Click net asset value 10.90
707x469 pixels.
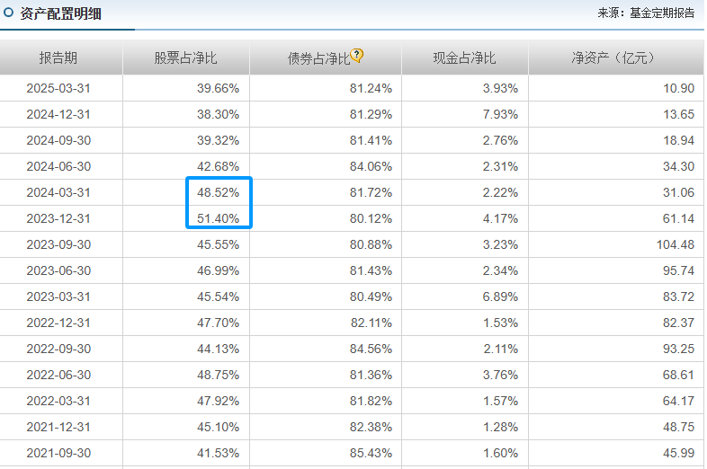point(678,88)
